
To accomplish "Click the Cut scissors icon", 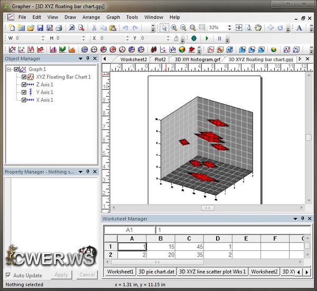I will tap(94, 27).
